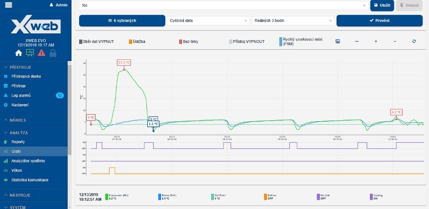Click the '6 vybraných' selection button
This screenshot has height=209, width=429.
(122, 21)
